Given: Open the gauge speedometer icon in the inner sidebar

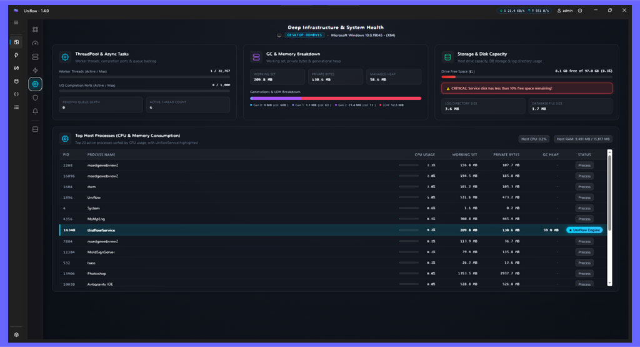Looking at the screenshot, I should coord(36,43).
